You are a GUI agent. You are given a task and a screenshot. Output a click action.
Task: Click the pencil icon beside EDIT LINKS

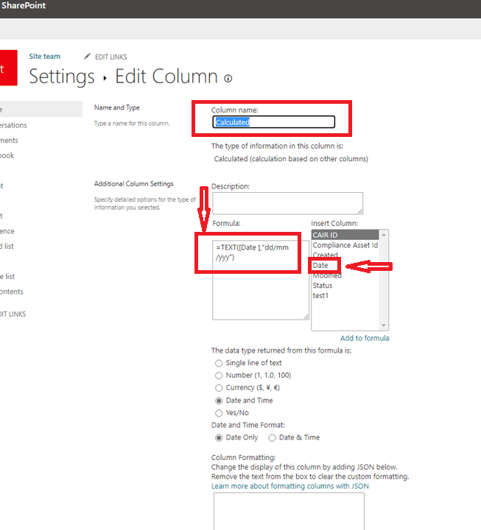87,57
